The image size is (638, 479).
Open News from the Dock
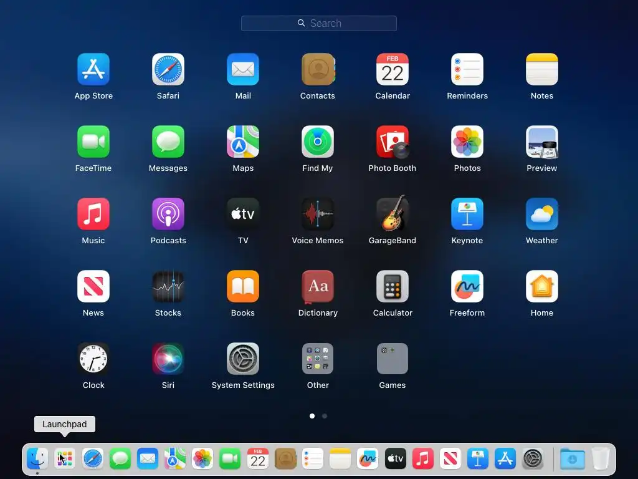450,458
